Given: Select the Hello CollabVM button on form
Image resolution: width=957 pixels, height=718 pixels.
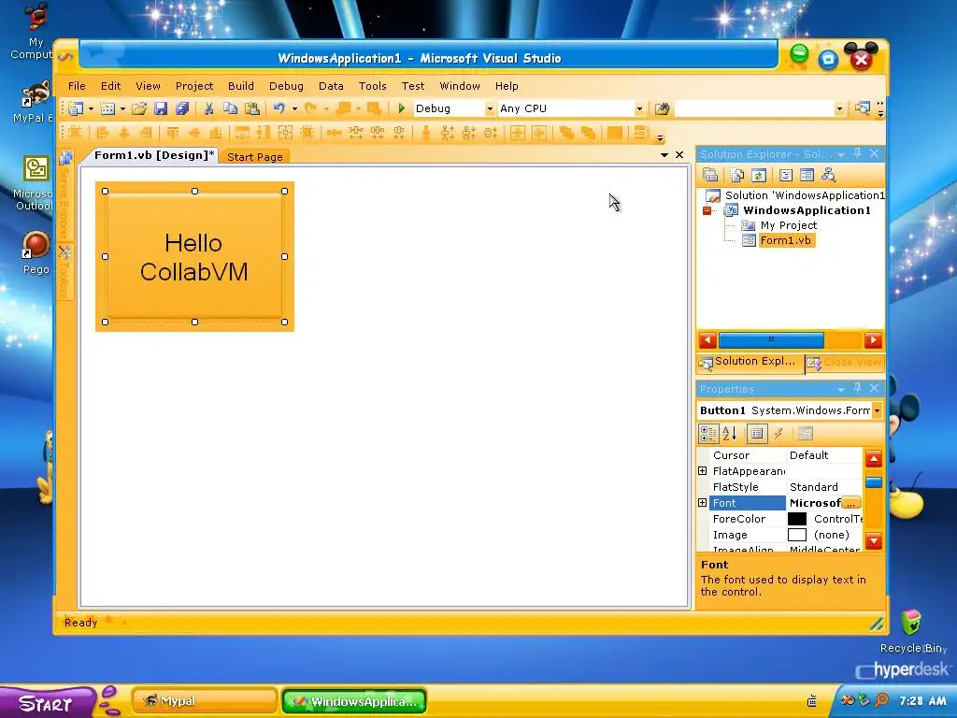Looking at the screenshot, I should tap(194, 256).
